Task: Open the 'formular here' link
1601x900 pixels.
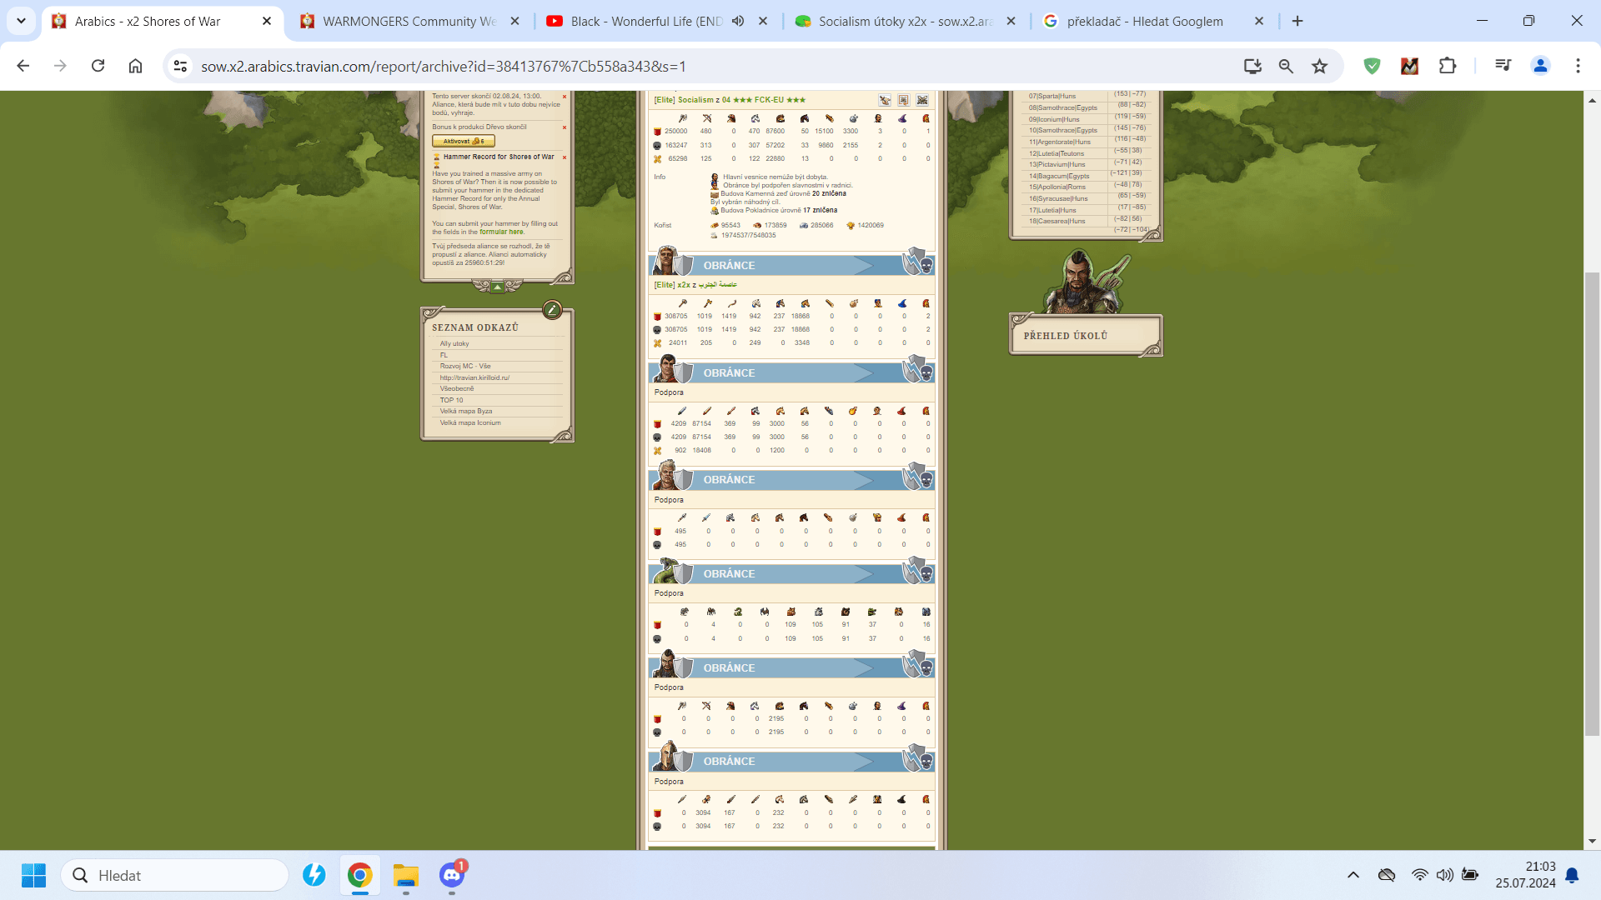Action: (x=501, y=232)
